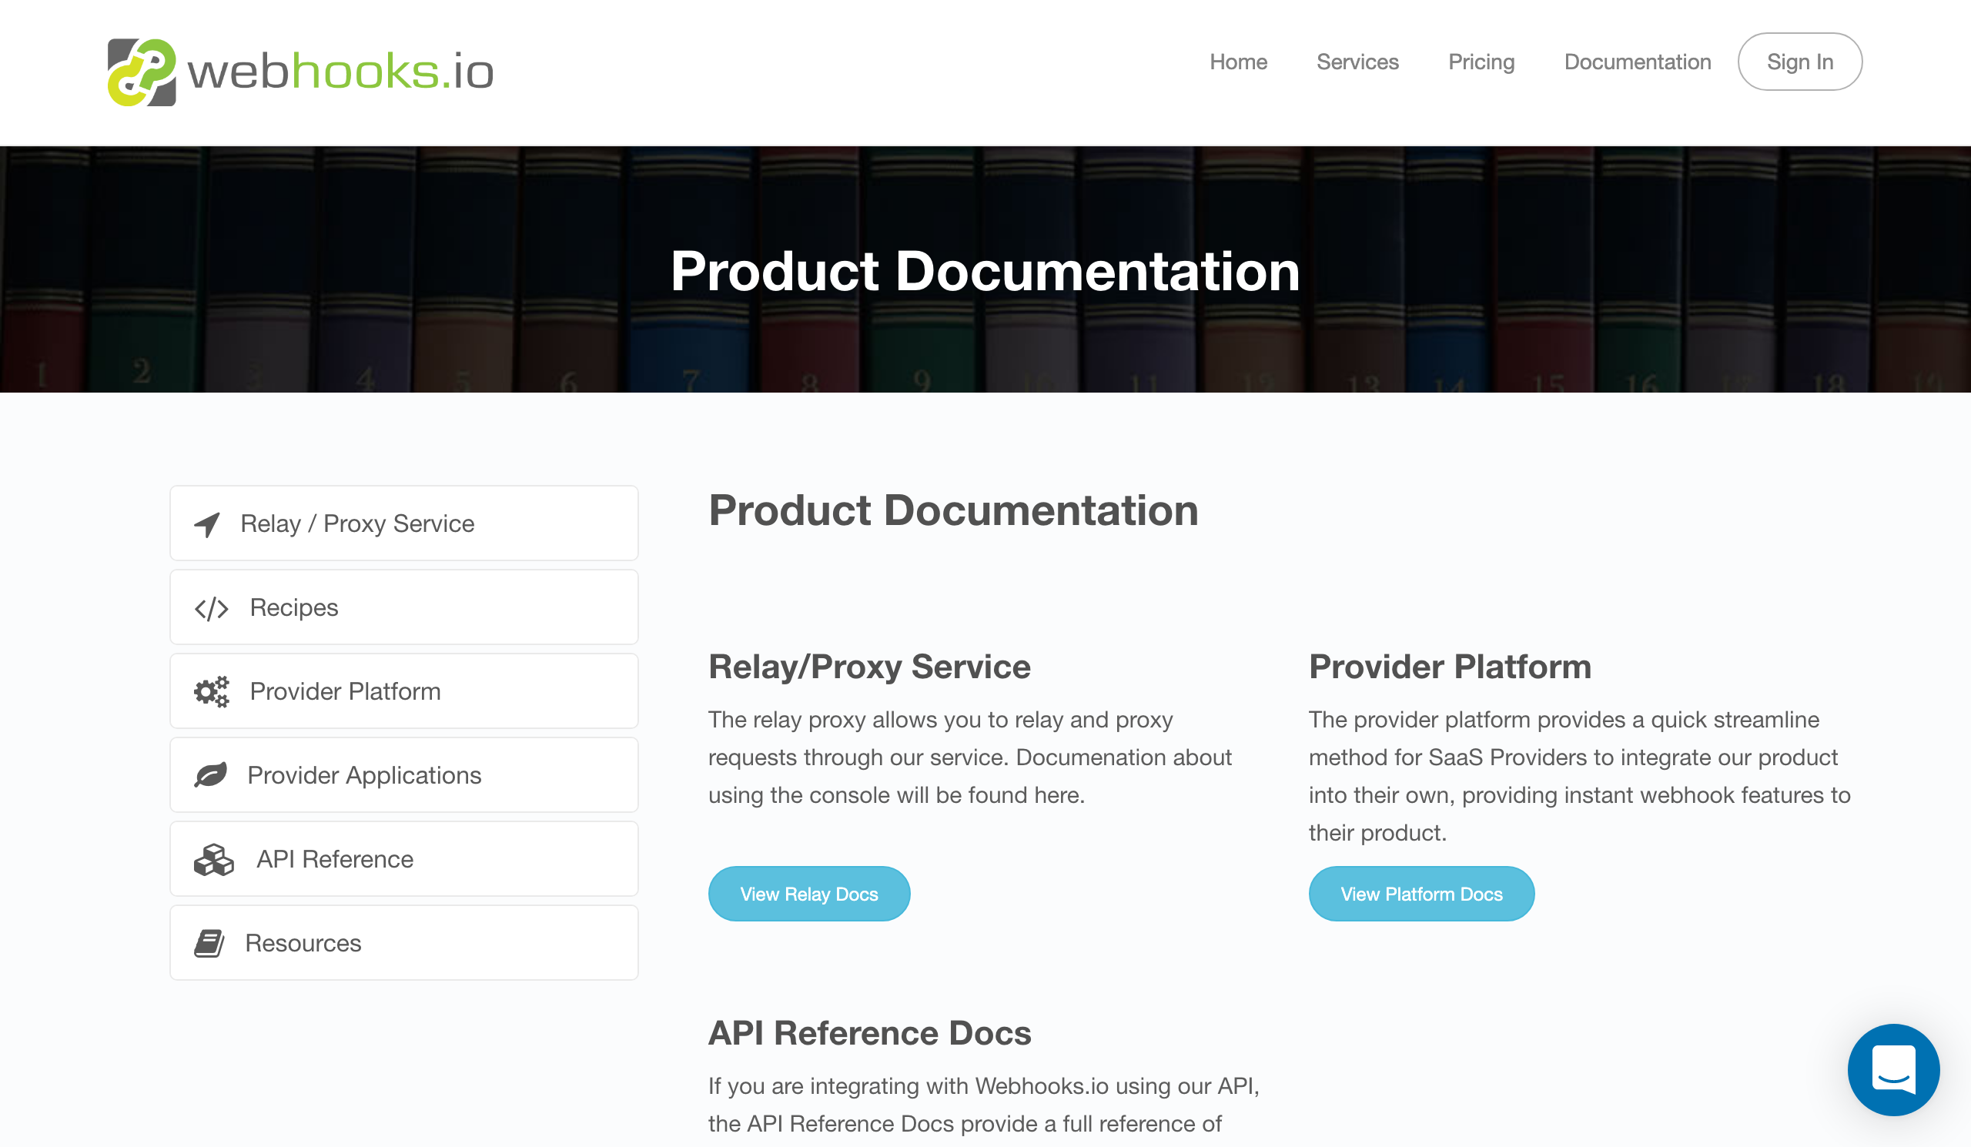Open Documentation in top navigation
The image size is (1971, 1147).
1637,62
